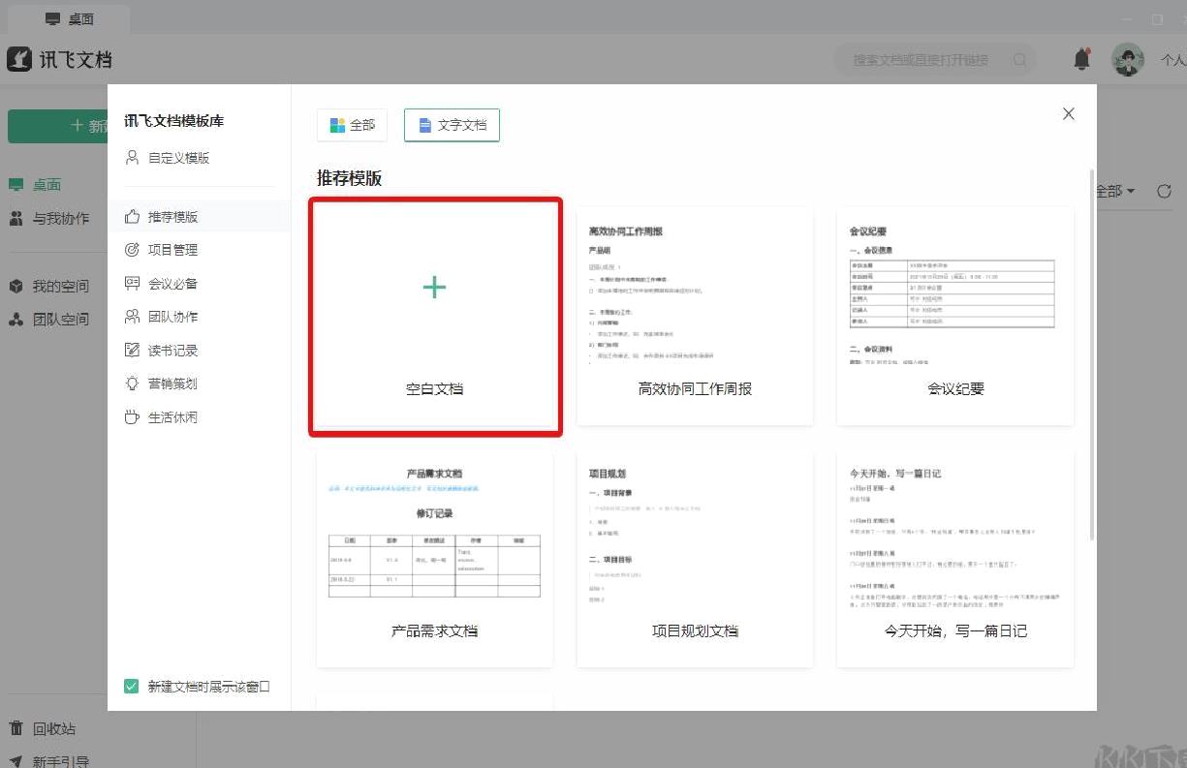Open 我的空间 in the main sidebar
1187x768 pixels.
[x=48, y=286]
